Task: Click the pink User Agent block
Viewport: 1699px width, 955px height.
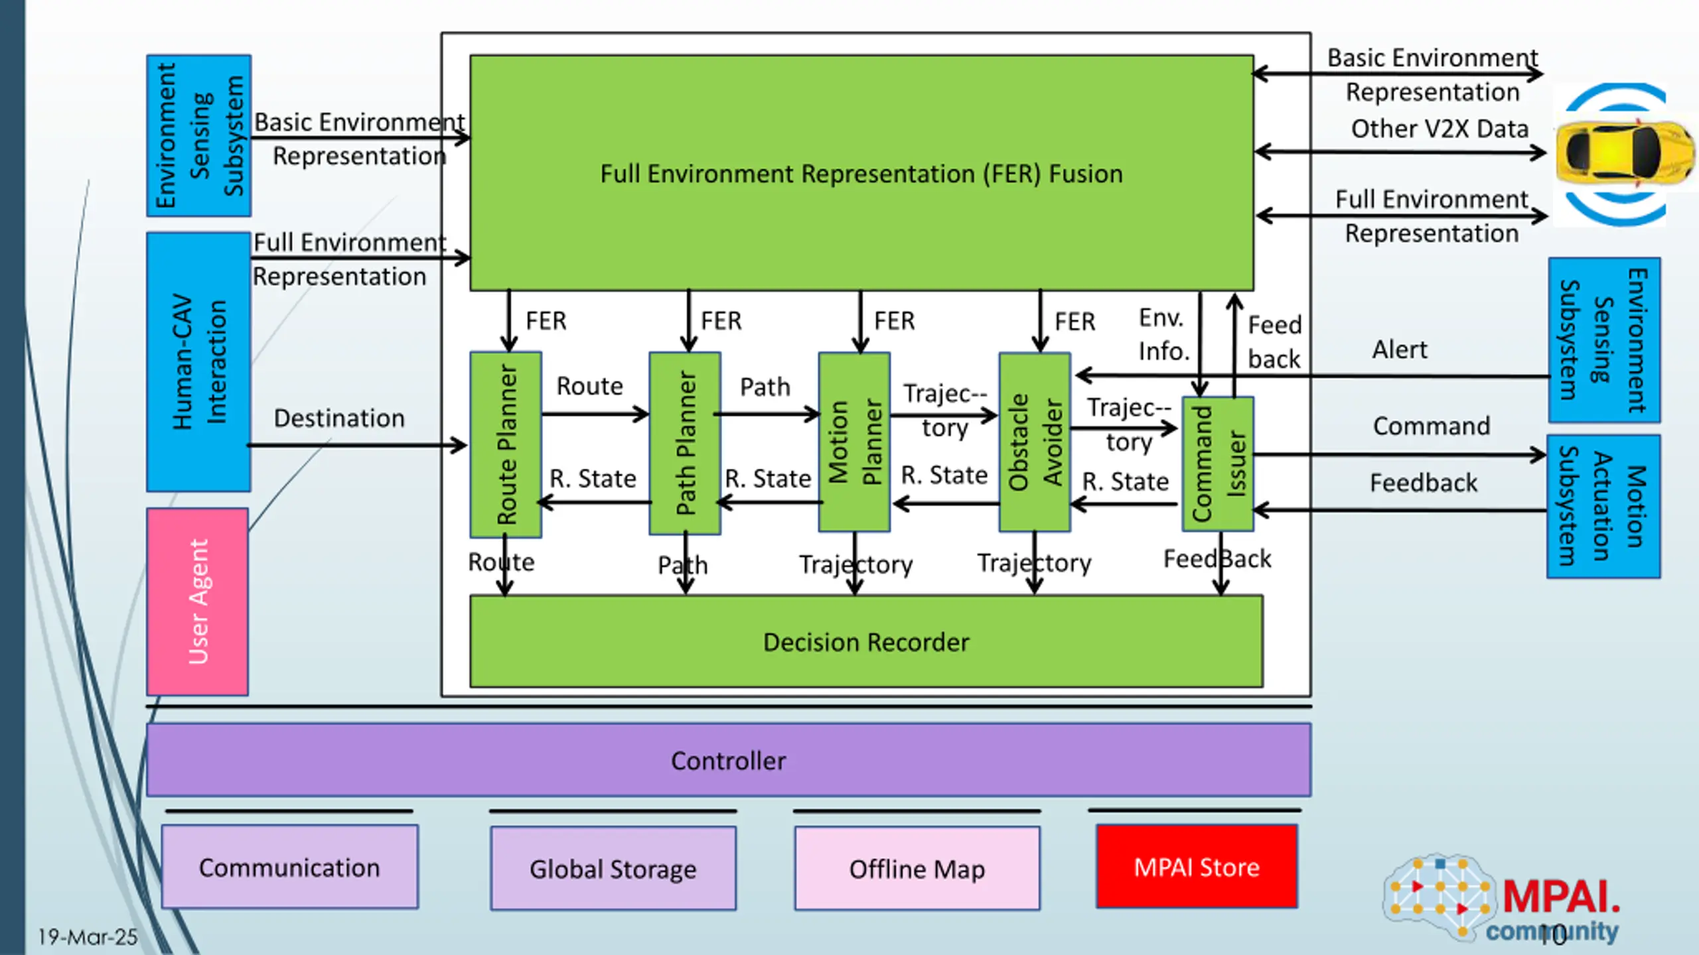Action: coord(198,602)
